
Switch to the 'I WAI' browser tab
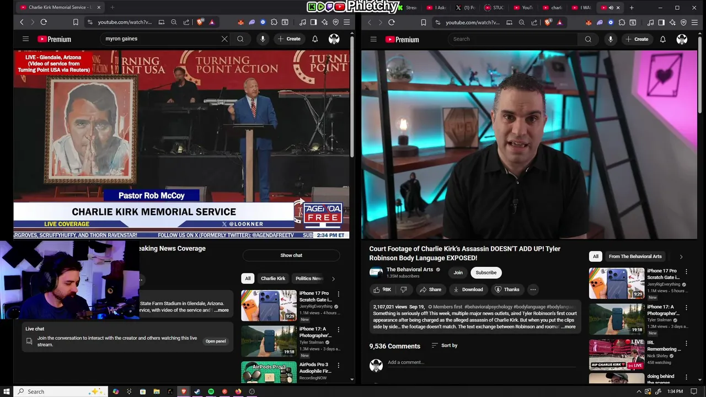click(581, 8)
